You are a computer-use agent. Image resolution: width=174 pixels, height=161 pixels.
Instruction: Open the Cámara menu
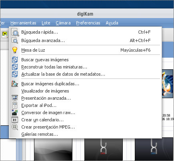(63, 23)
